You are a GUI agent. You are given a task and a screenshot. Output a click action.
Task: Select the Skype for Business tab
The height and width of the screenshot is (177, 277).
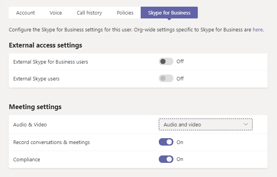[x=169, y=13]
